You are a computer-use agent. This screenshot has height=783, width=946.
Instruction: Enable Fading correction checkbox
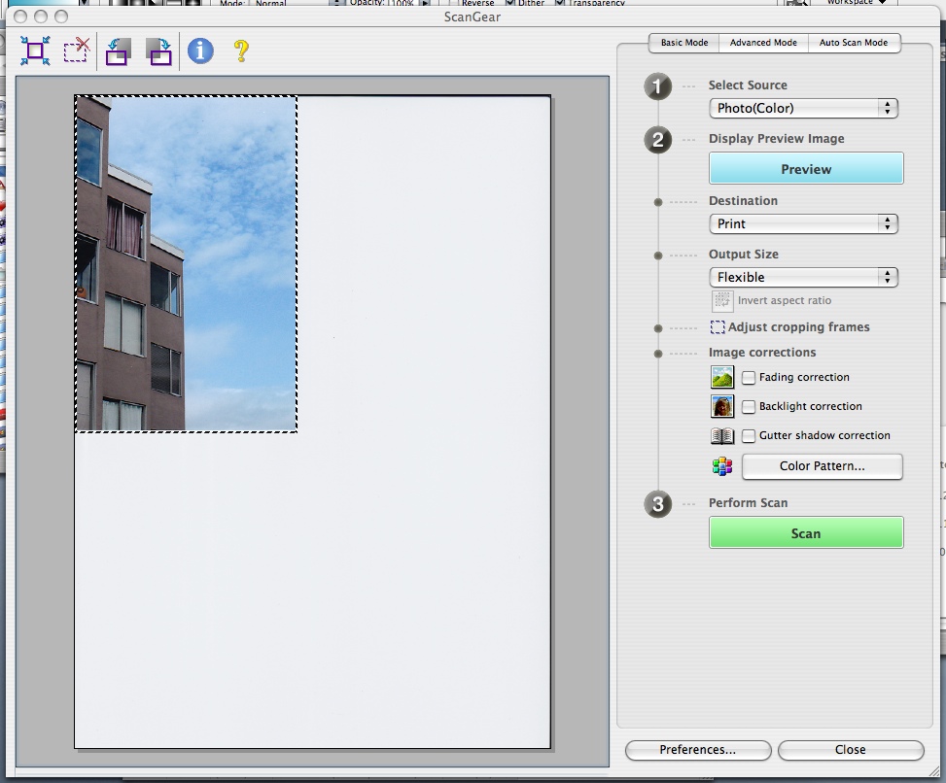point(749,378)
